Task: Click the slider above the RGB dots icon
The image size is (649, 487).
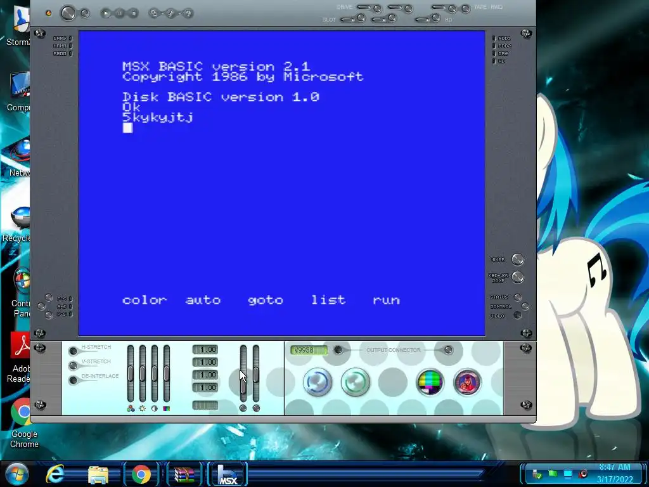Action: 131,373
